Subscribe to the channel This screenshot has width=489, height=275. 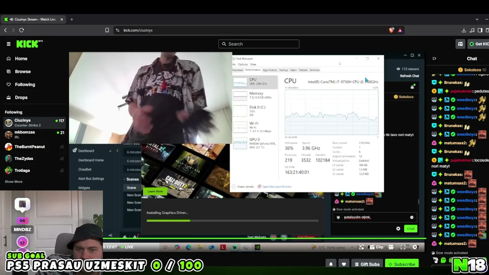(402, 264)
